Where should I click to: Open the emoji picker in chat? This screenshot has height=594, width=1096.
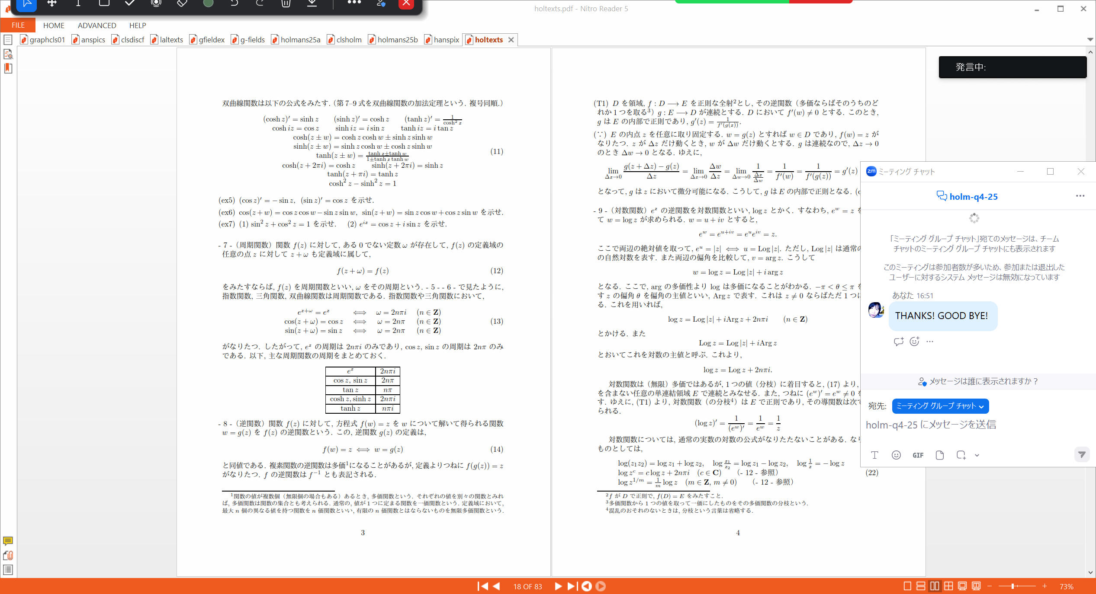pos(896,455)
